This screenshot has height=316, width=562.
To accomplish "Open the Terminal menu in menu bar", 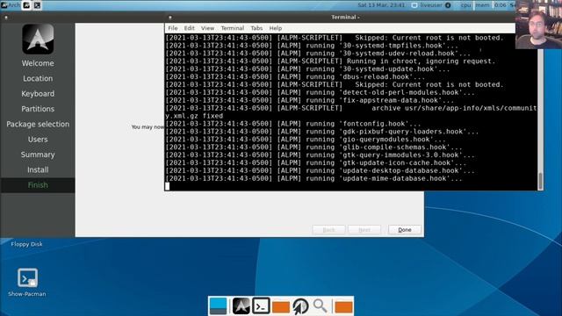I will coord(232,28).
